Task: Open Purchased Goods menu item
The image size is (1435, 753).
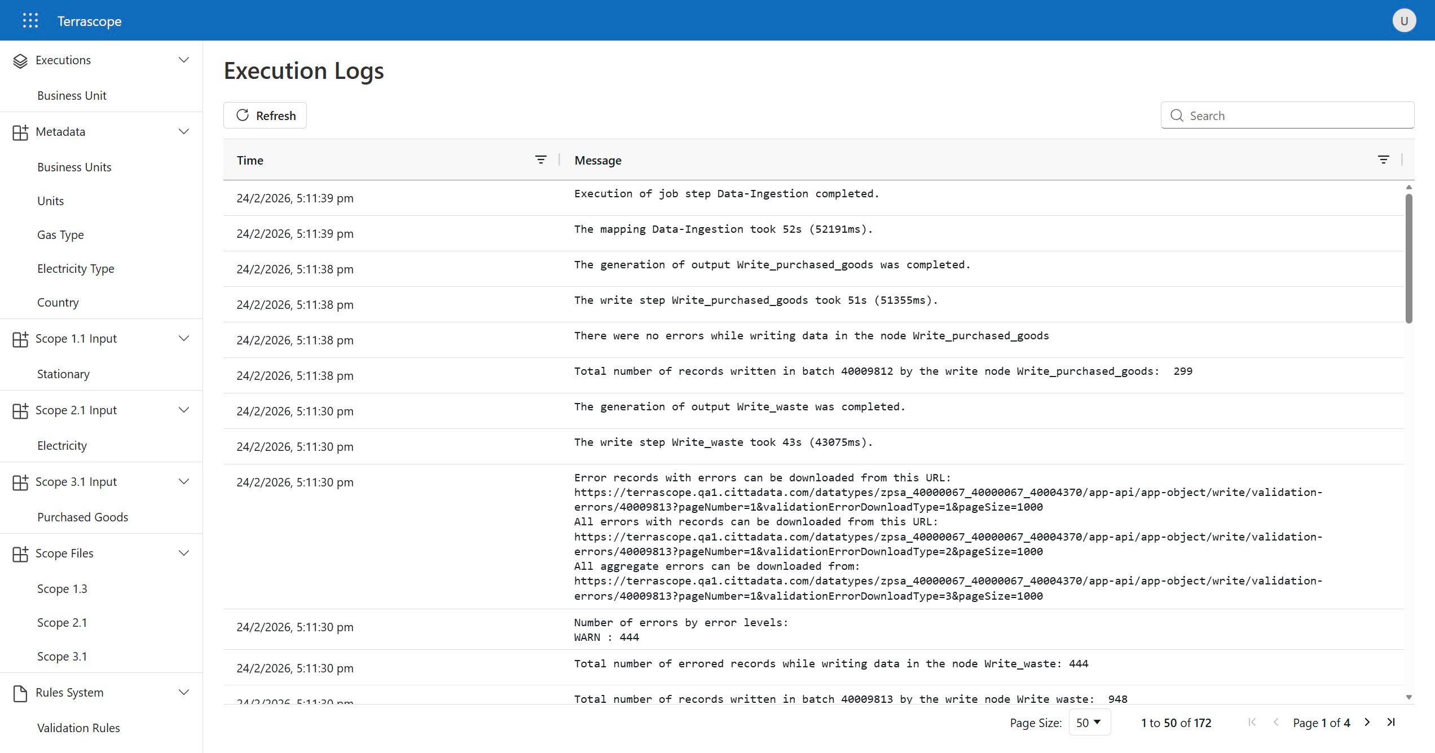Action: tap(82, 517)
